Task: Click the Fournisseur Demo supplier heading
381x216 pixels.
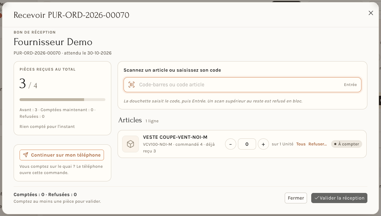Action: [x=53, y=42]
